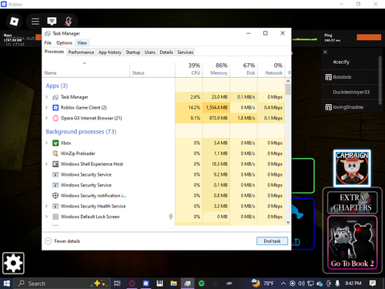Click the Go To Book 2 thumbnail

(352, 243)
